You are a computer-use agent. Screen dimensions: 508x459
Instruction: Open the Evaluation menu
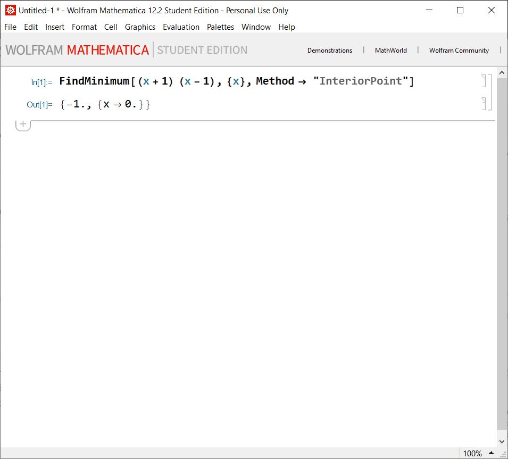181,27
